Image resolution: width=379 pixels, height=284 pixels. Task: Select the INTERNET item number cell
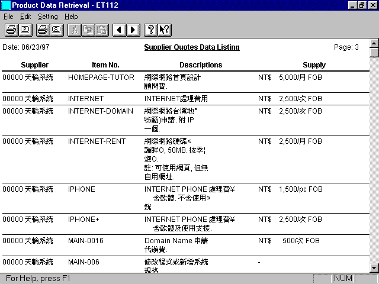(86, 99)
